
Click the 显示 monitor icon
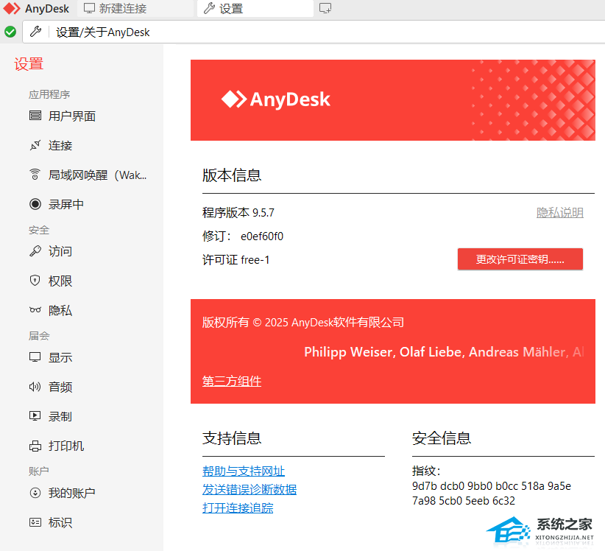coord(35,357)
